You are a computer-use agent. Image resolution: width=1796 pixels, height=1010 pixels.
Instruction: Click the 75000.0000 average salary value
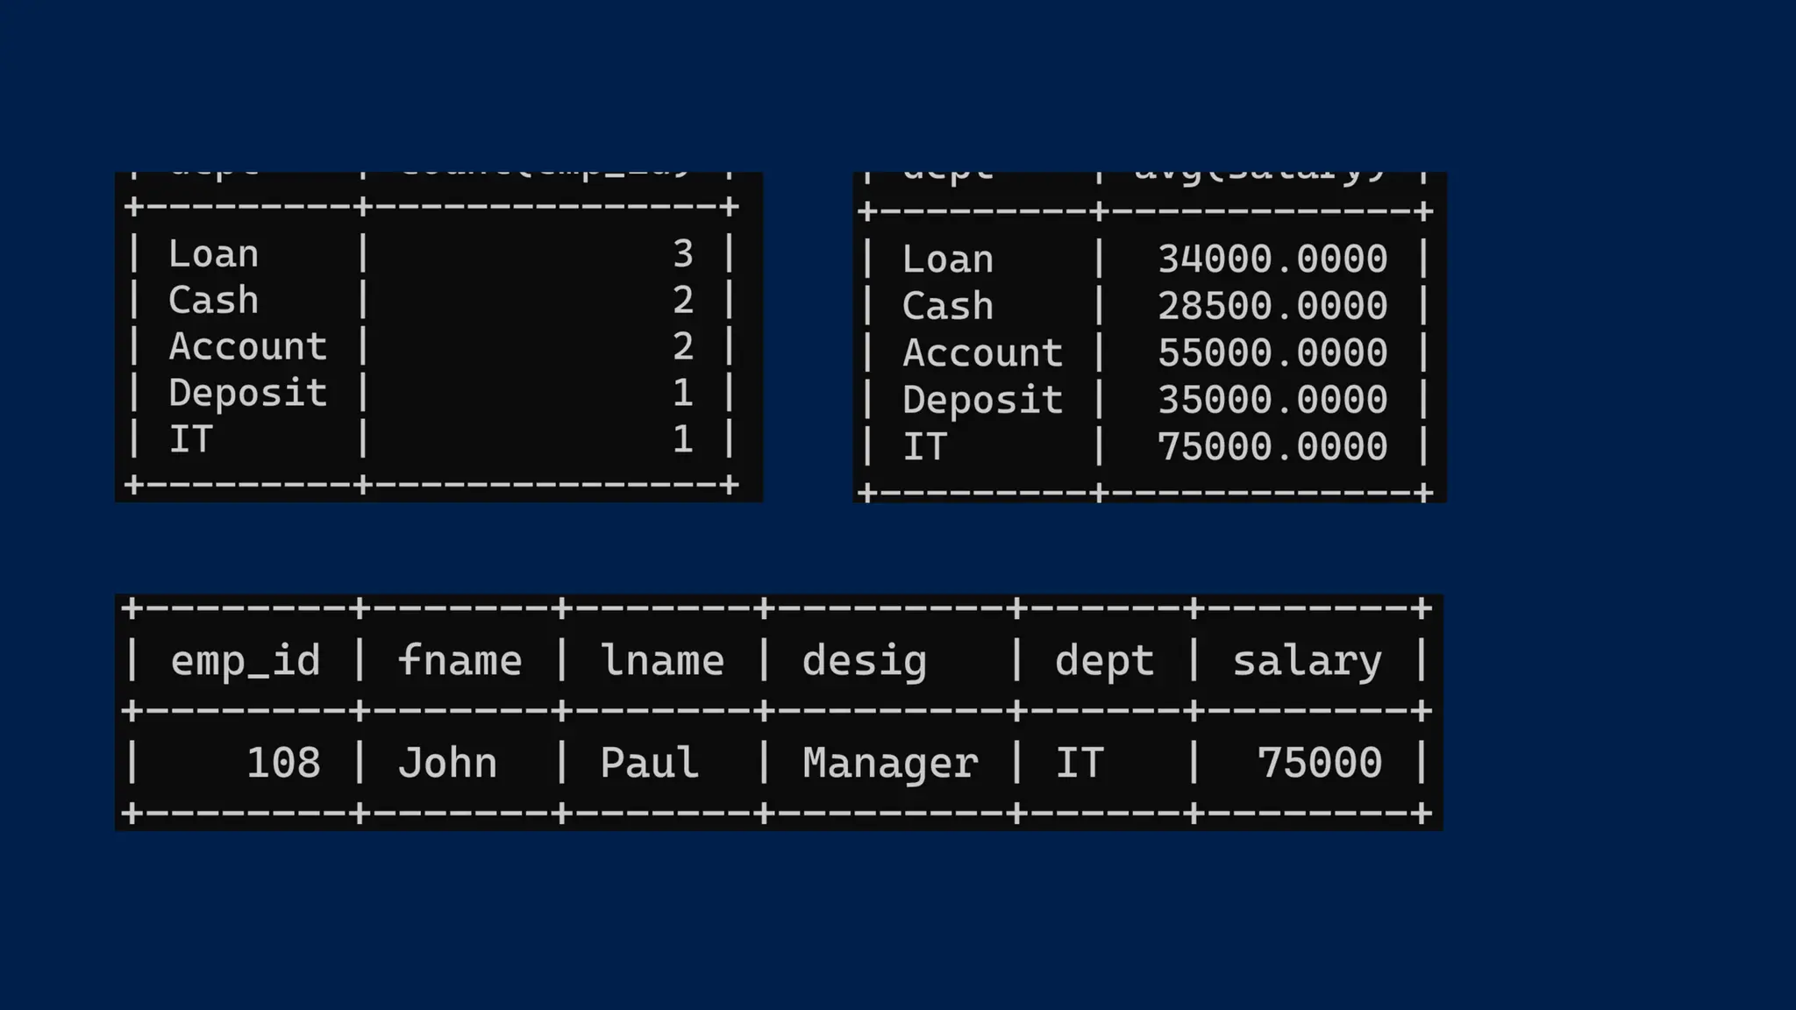1272,447
